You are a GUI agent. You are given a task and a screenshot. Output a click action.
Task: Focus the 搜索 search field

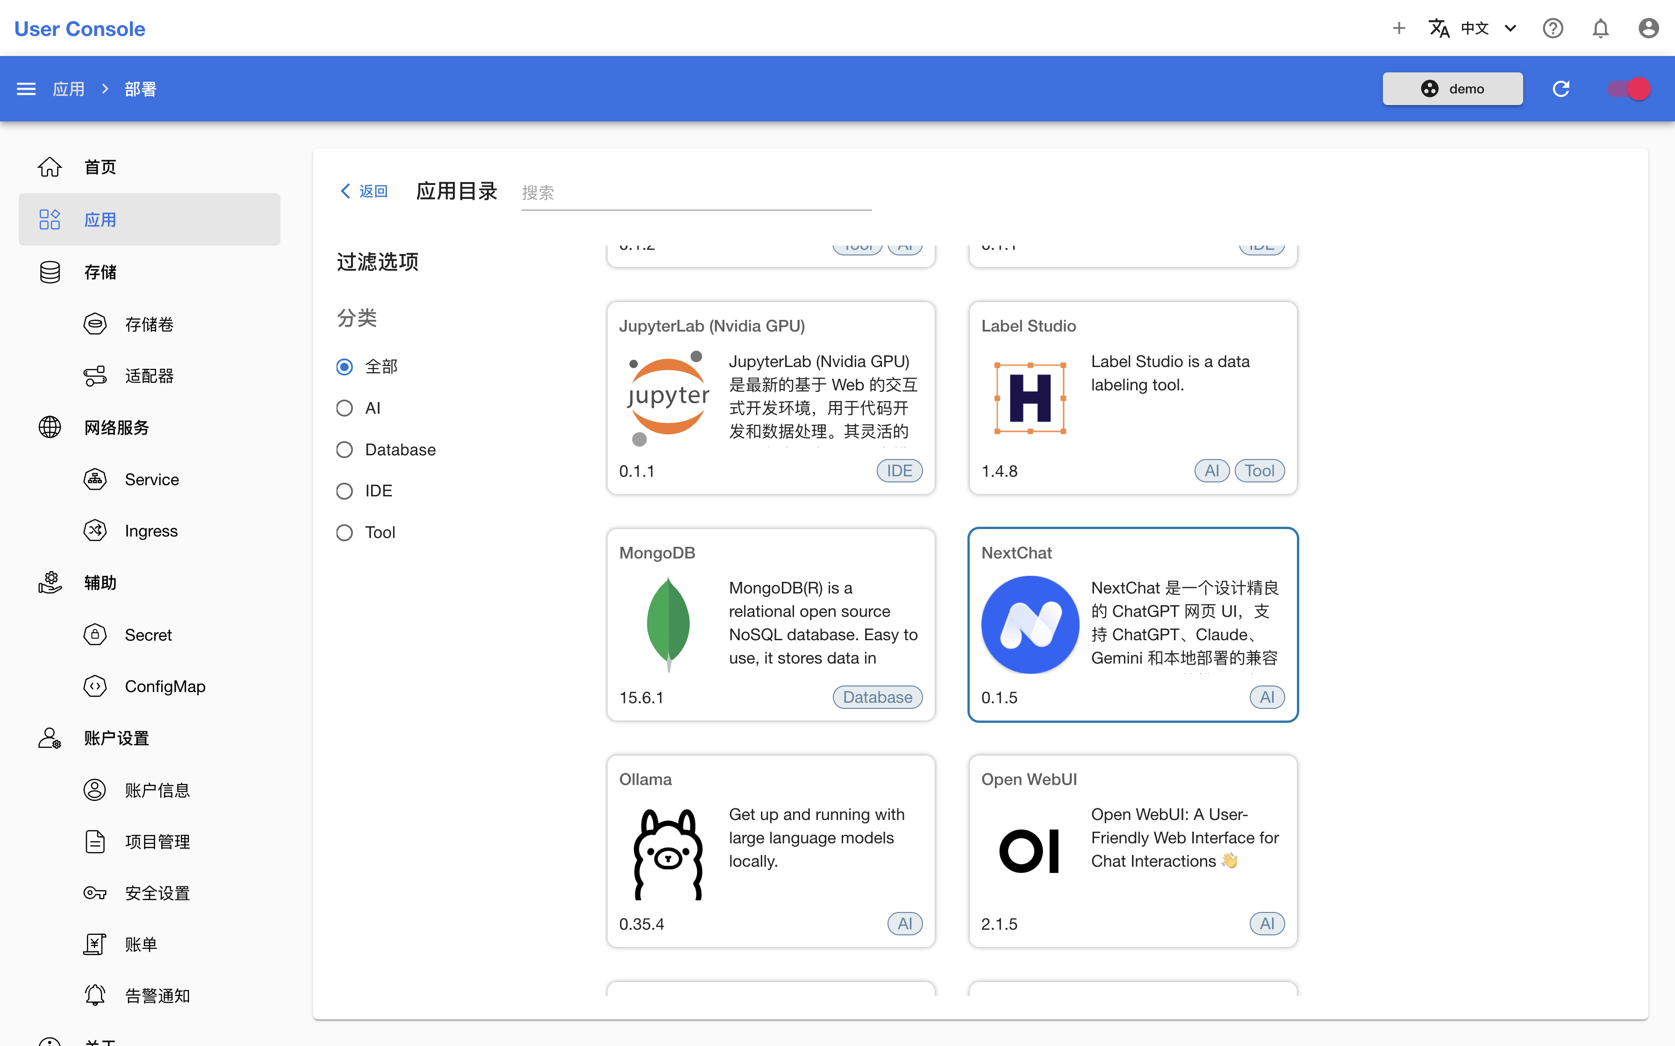pos(696,192)
